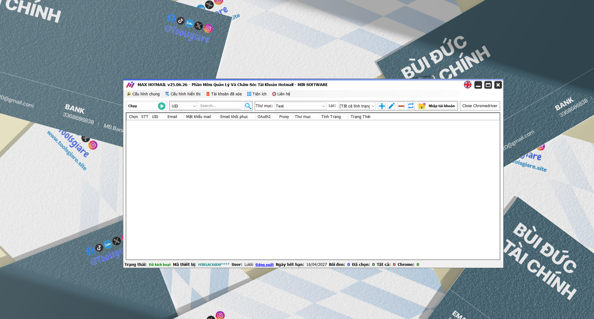Open the Tiện ích menu
The width and height of the screenshot is (594, 319).
(257, 94)
